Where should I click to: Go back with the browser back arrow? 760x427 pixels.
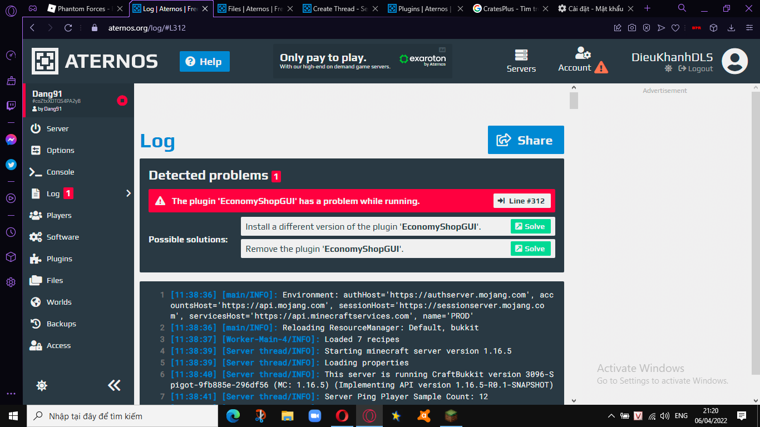click(32, 28)
